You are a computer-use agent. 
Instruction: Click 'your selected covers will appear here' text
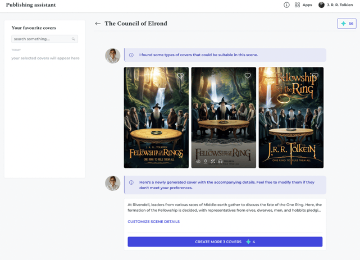[x=45, y=58]
